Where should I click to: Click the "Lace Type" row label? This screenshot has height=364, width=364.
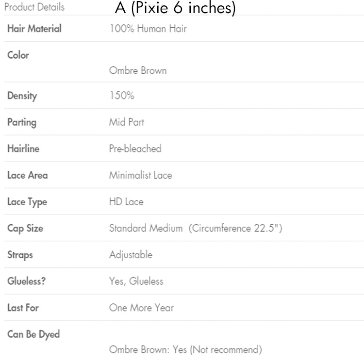[27, 202]
